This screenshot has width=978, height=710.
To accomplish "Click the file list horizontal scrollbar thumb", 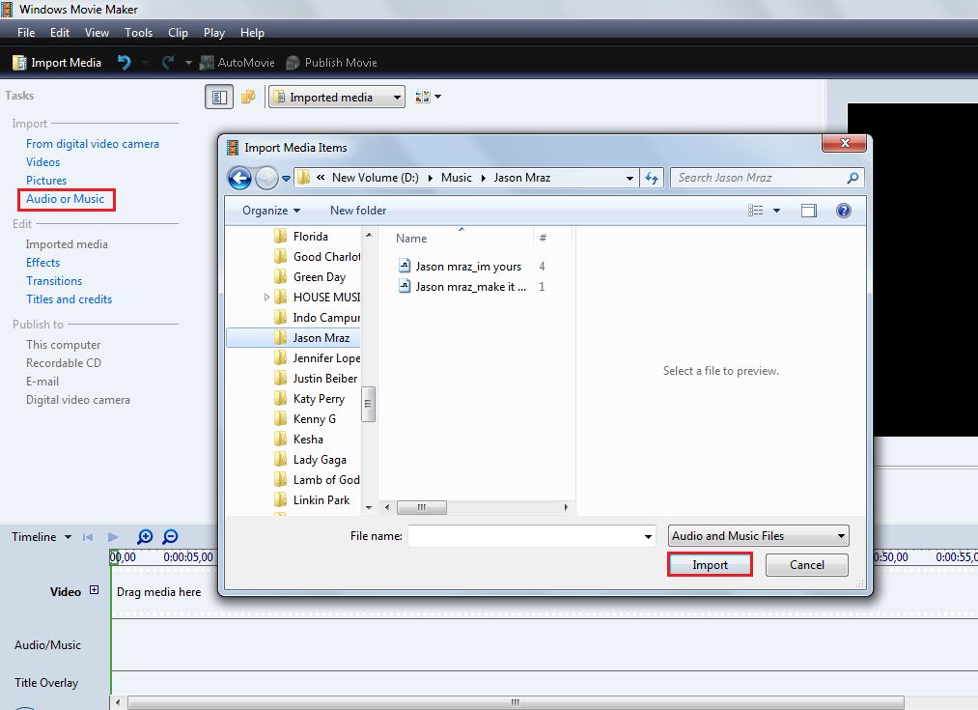I will 422,507.
